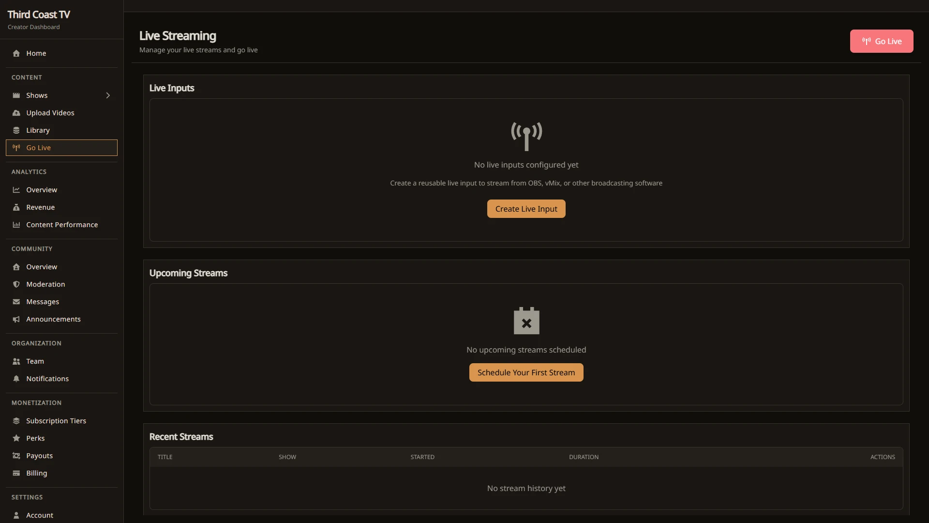The image size is (929, 523).
Task: Open the Upload Videos menu item
Action: [x=61, y=113]
